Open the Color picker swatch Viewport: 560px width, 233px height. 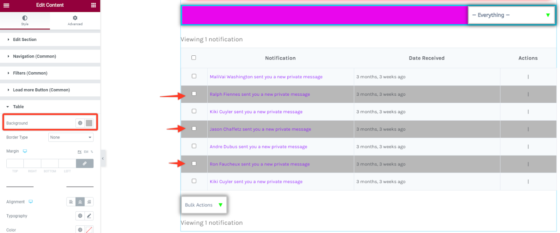pos(89,230)
